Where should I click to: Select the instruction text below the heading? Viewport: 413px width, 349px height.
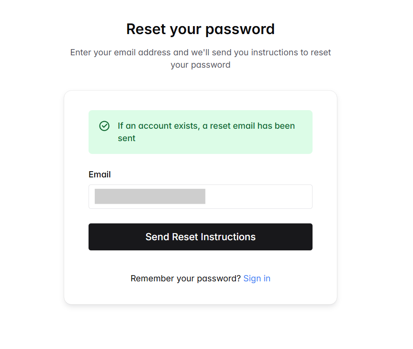[x=201, y=58]
